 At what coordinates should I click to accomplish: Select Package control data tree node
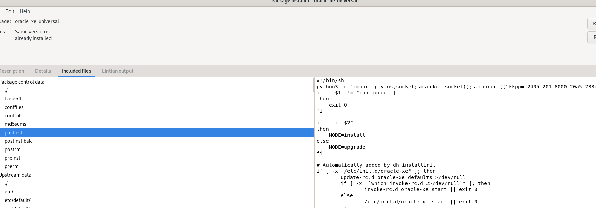click(x=22, y=82)
